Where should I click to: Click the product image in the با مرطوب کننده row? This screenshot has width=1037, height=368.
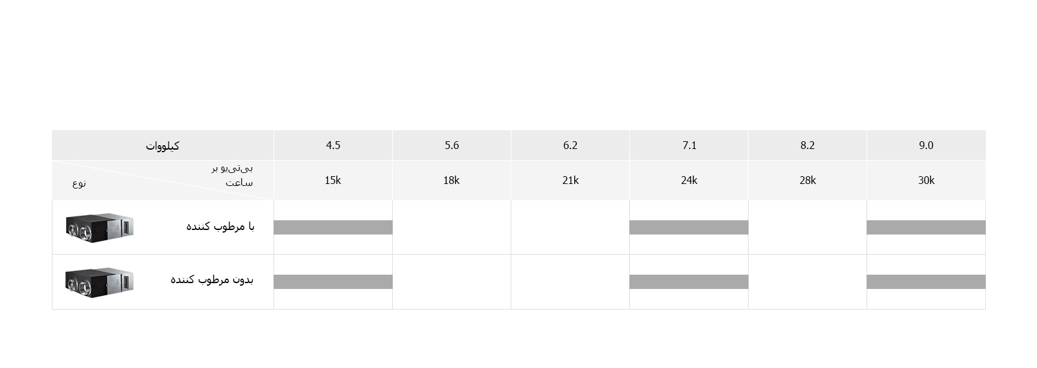click(x=99, y=227)
